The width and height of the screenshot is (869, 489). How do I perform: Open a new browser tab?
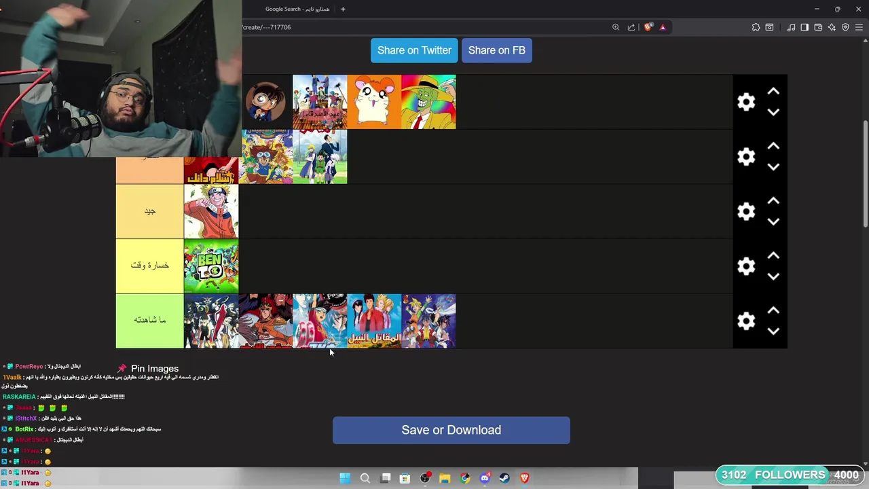343,9
